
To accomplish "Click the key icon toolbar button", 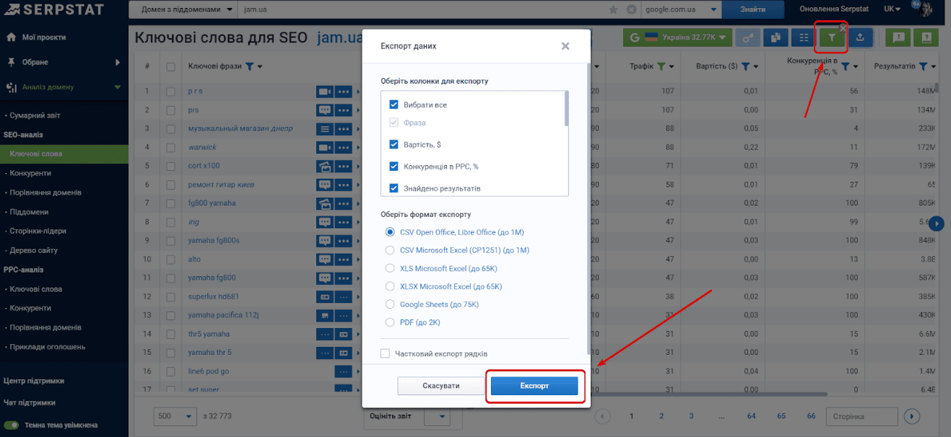I will (x=747, y=37).
